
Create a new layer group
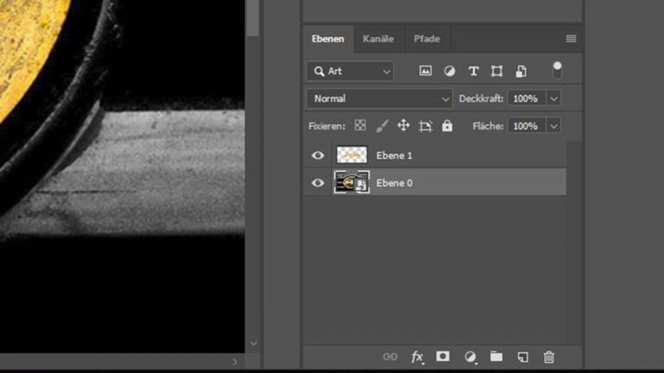pos(496,357)
